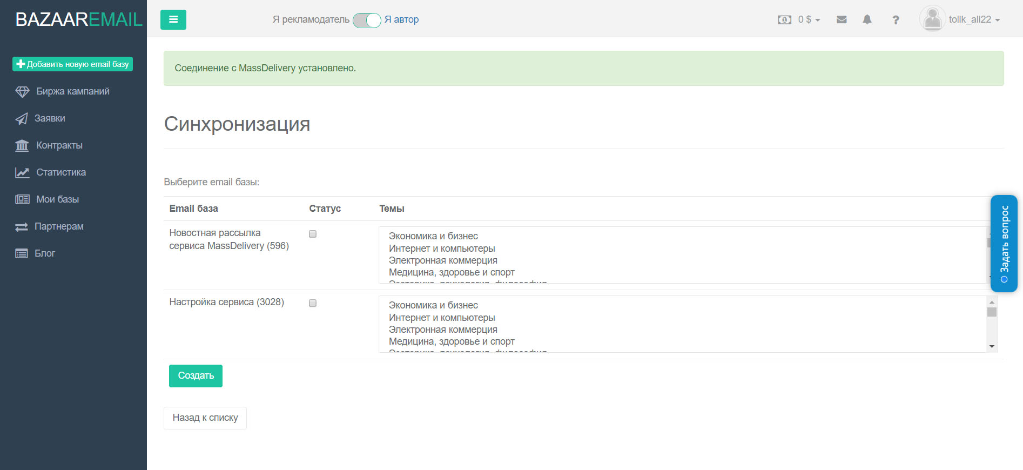The height and width of the screenshot is (470, 1023).
Task: Click the hamburger menu toggle button
Action: [x=173, y=20]
